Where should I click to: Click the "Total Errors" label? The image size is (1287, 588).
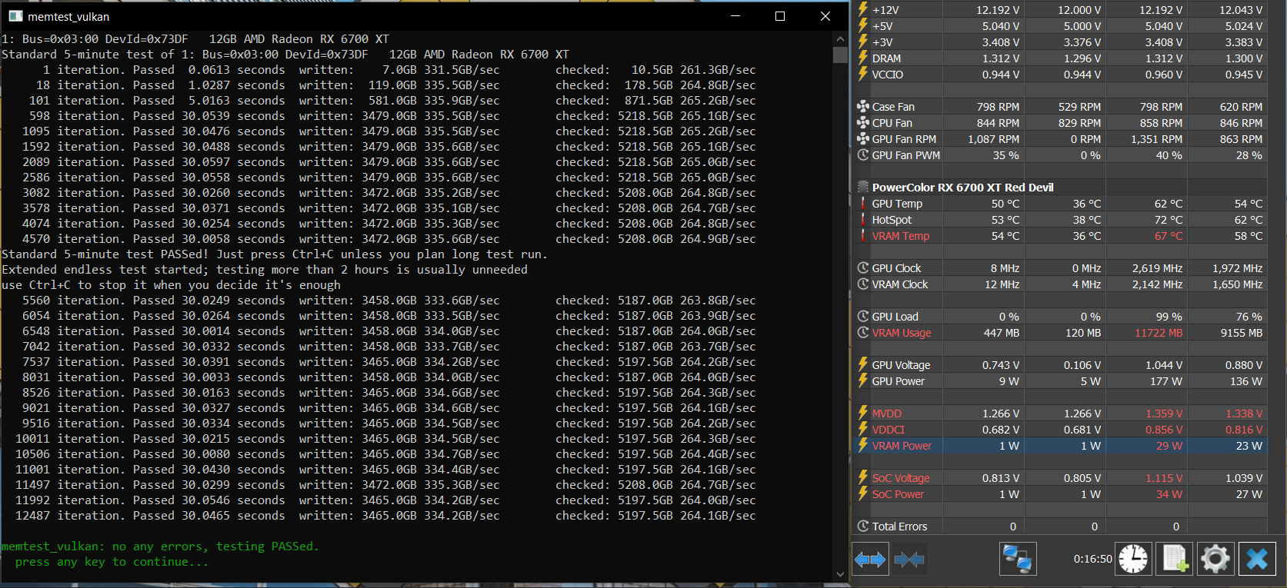pos(900,527)
